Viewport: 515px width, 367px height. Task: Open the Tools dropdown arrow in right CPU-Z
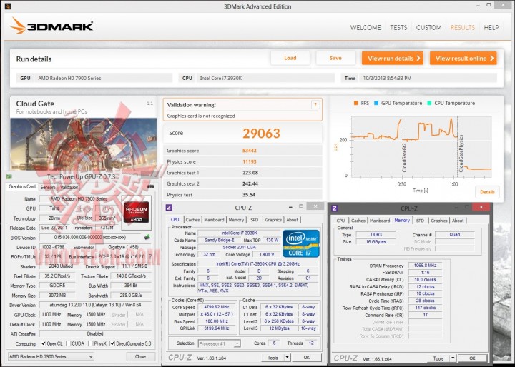coord(453,358)
